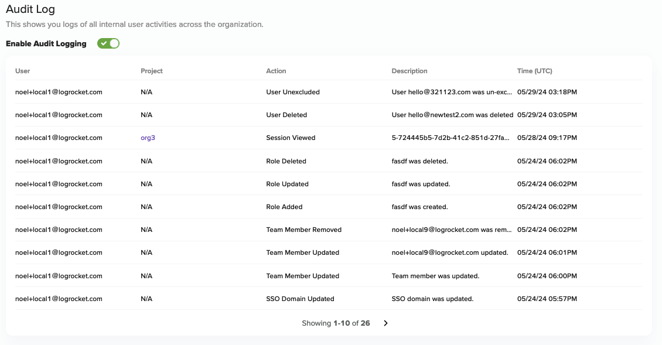
Task: Select the User Deleted action entry
Action: (286, 115)
